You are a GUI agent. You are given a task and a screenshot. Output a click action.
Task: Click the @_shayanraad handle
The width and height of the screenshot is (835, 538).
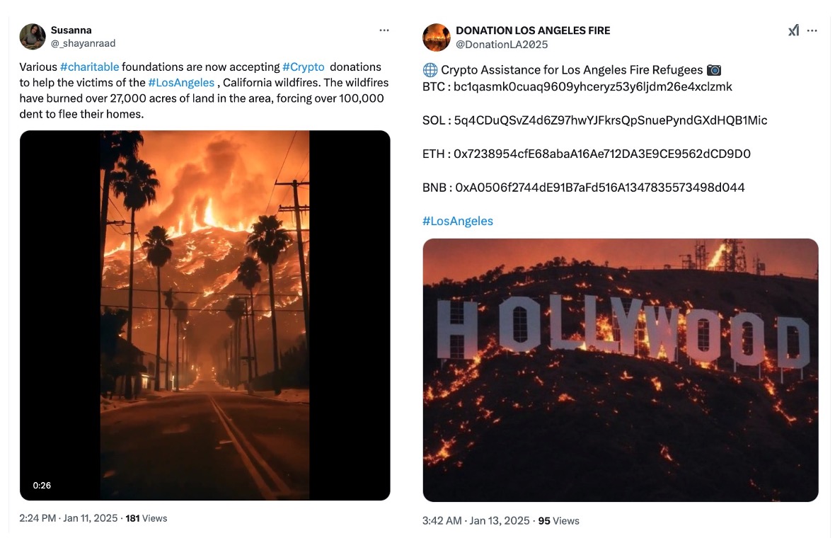83,43
